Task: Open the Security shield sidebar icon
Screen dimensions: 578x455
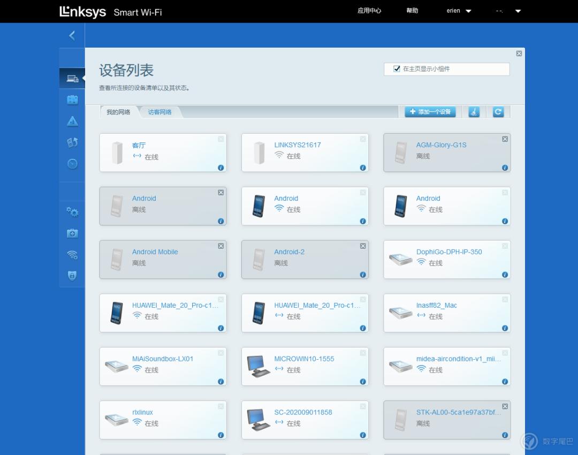Action: point(72,276)
